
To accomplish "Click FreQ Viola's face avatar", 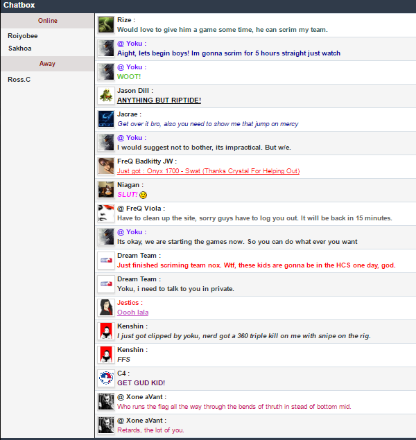I will pos(106,213).
